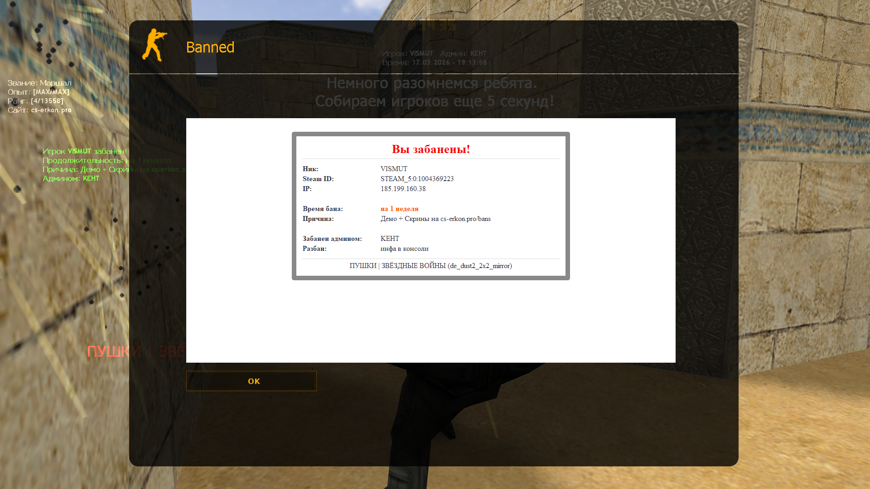Click green 'Игрок VISMUT забанен!' chat message
The image size is (870, 489).
pos(85,151)
